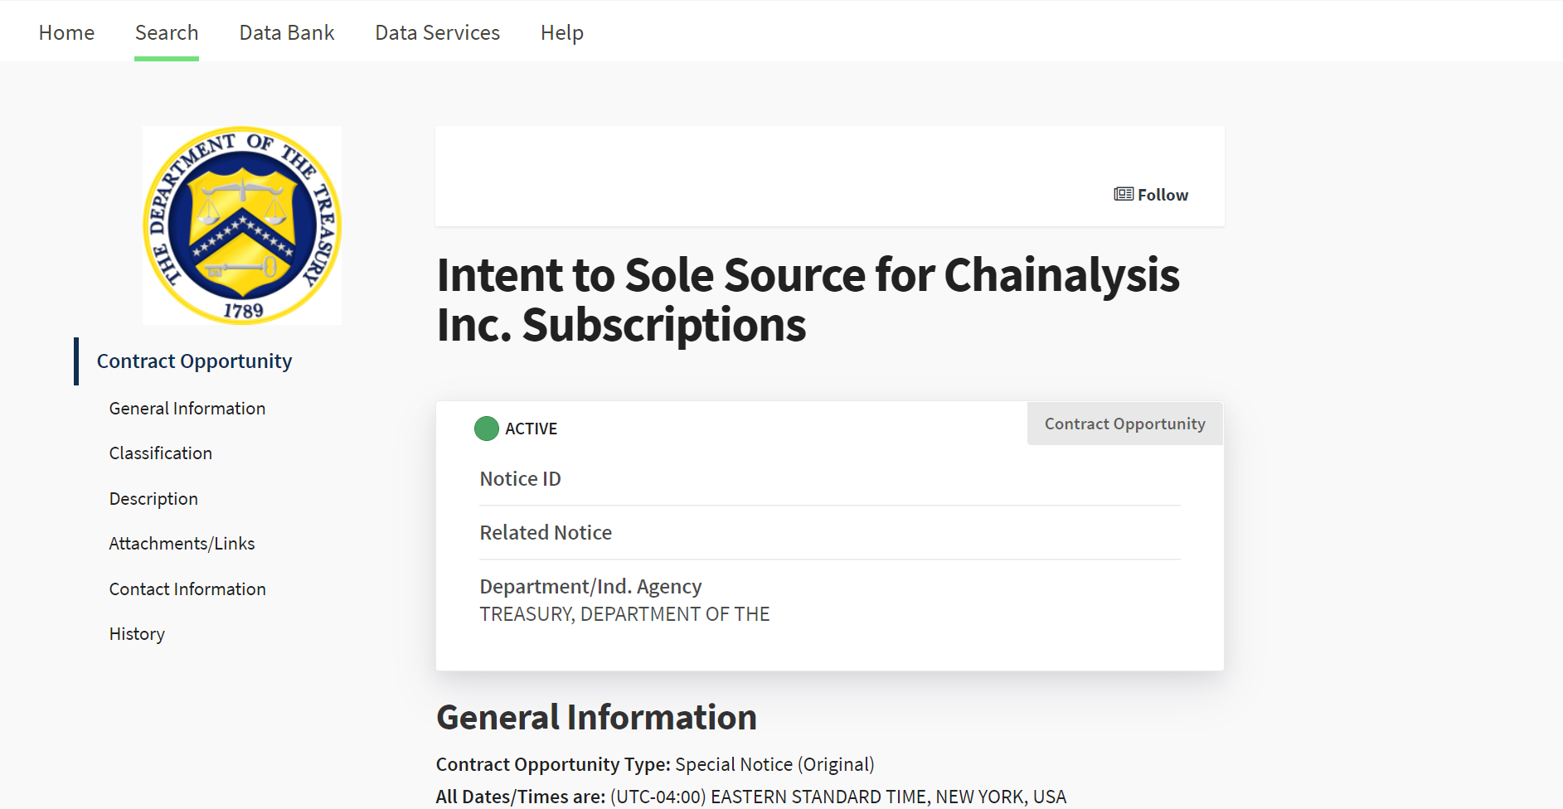The width and height of the screenshot is (1563, 809).
Task: Jump to Description section
Action: coord(153,499)
